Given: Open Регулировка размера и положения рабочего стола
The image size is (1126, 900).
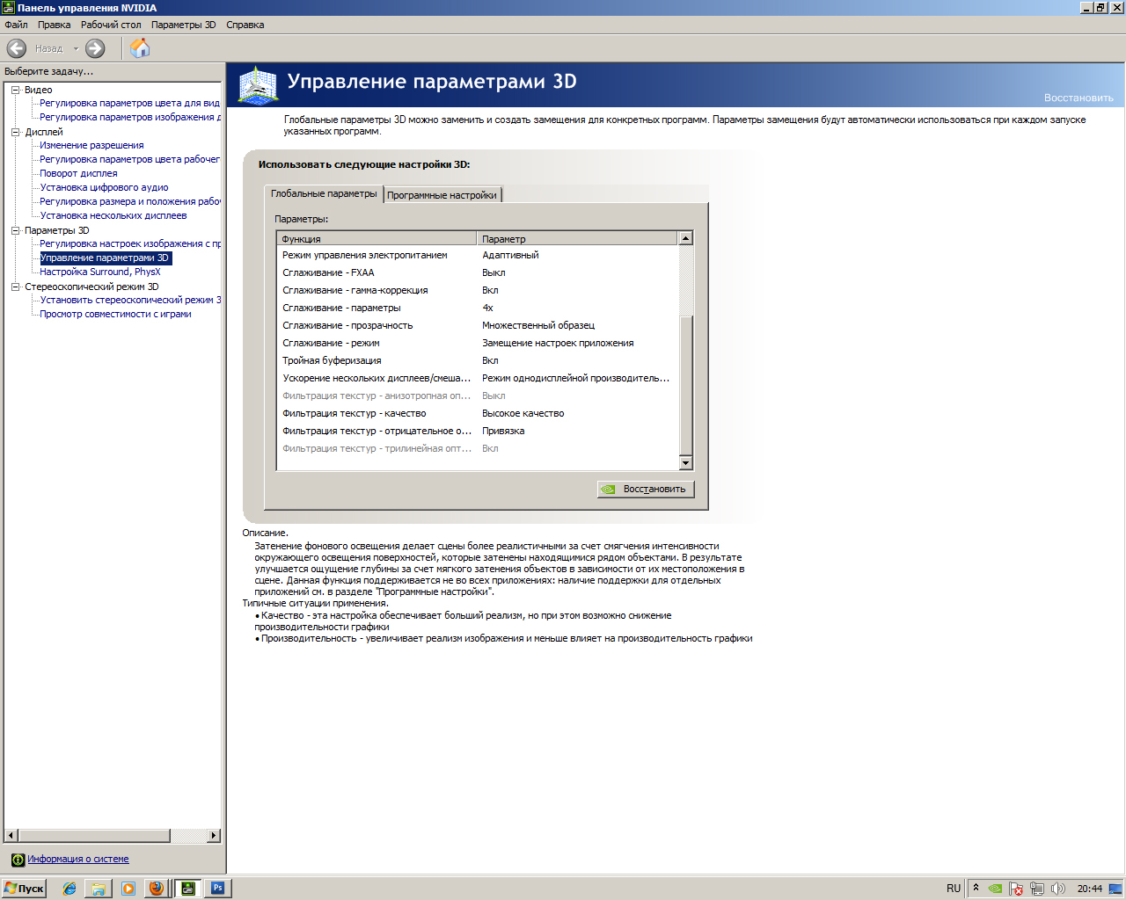Looking at the screenshot, I should (x=129, y=201).
